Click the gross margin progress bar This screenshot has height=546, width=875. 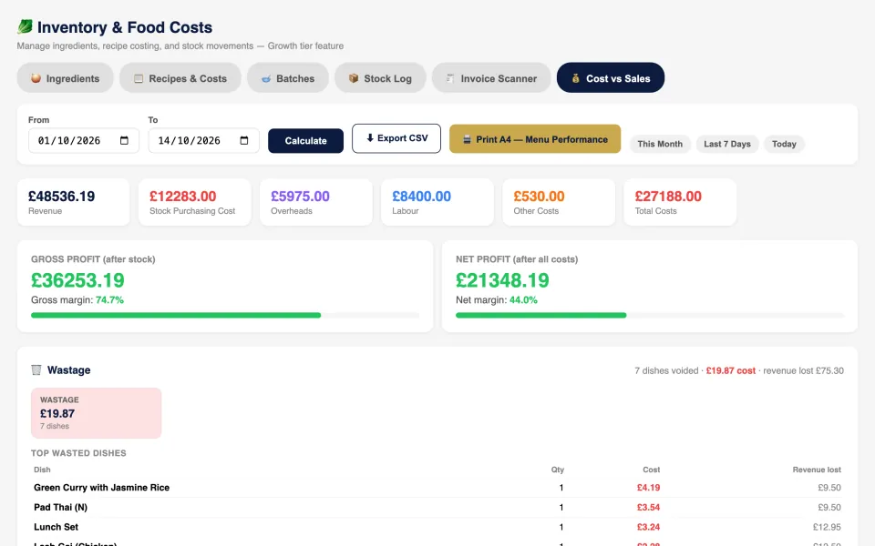[225, 316]
